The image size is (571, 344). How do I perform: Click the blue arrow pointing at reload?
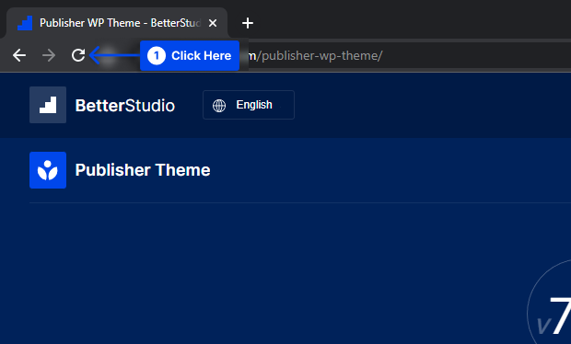point(114,55)
